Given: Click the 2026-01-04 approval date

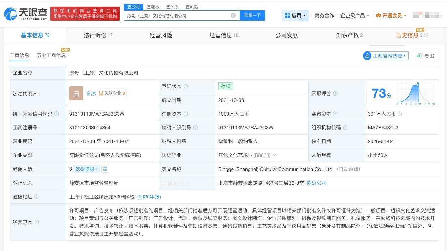Looking at the screenshot, I should (x=381, y=141).
